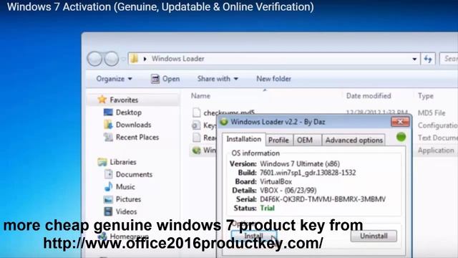Close the Windows Loader dialog

(400, 121)
